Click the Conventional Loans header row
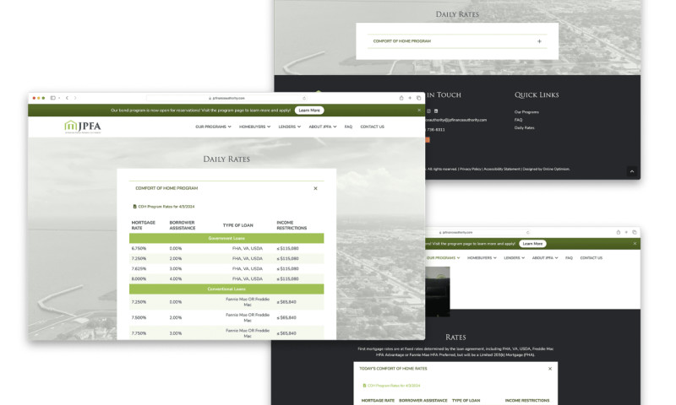Image resolution: width=676 pixels, height=405 pixels. point(226,289)
